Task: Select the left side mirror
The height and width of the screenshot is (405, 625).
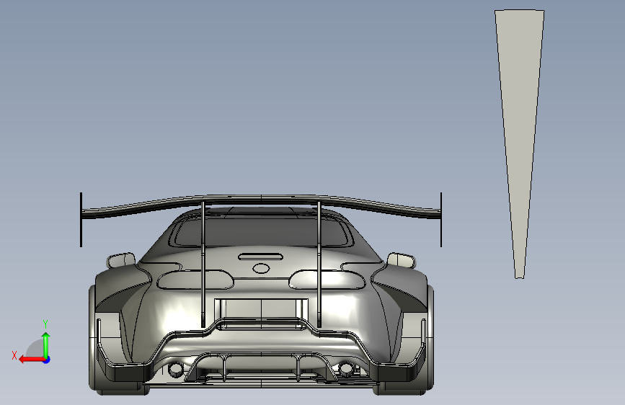Action: [x=121, y=260]
